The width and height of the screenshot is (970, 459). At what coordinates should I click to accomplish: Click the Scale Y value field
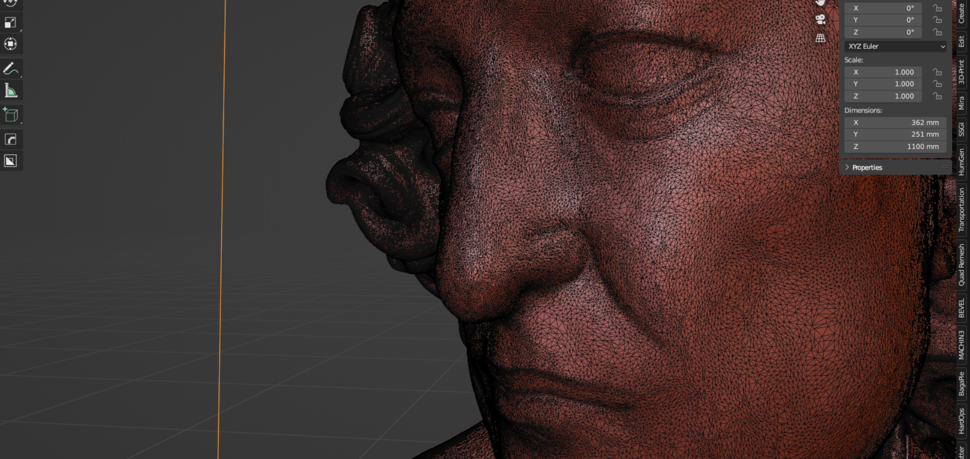pyautogui.click(x=883, y=84)
